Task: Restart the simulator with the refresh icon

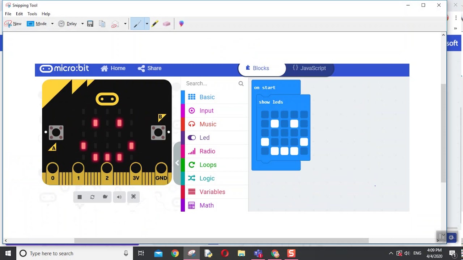Action: [92, 197]
